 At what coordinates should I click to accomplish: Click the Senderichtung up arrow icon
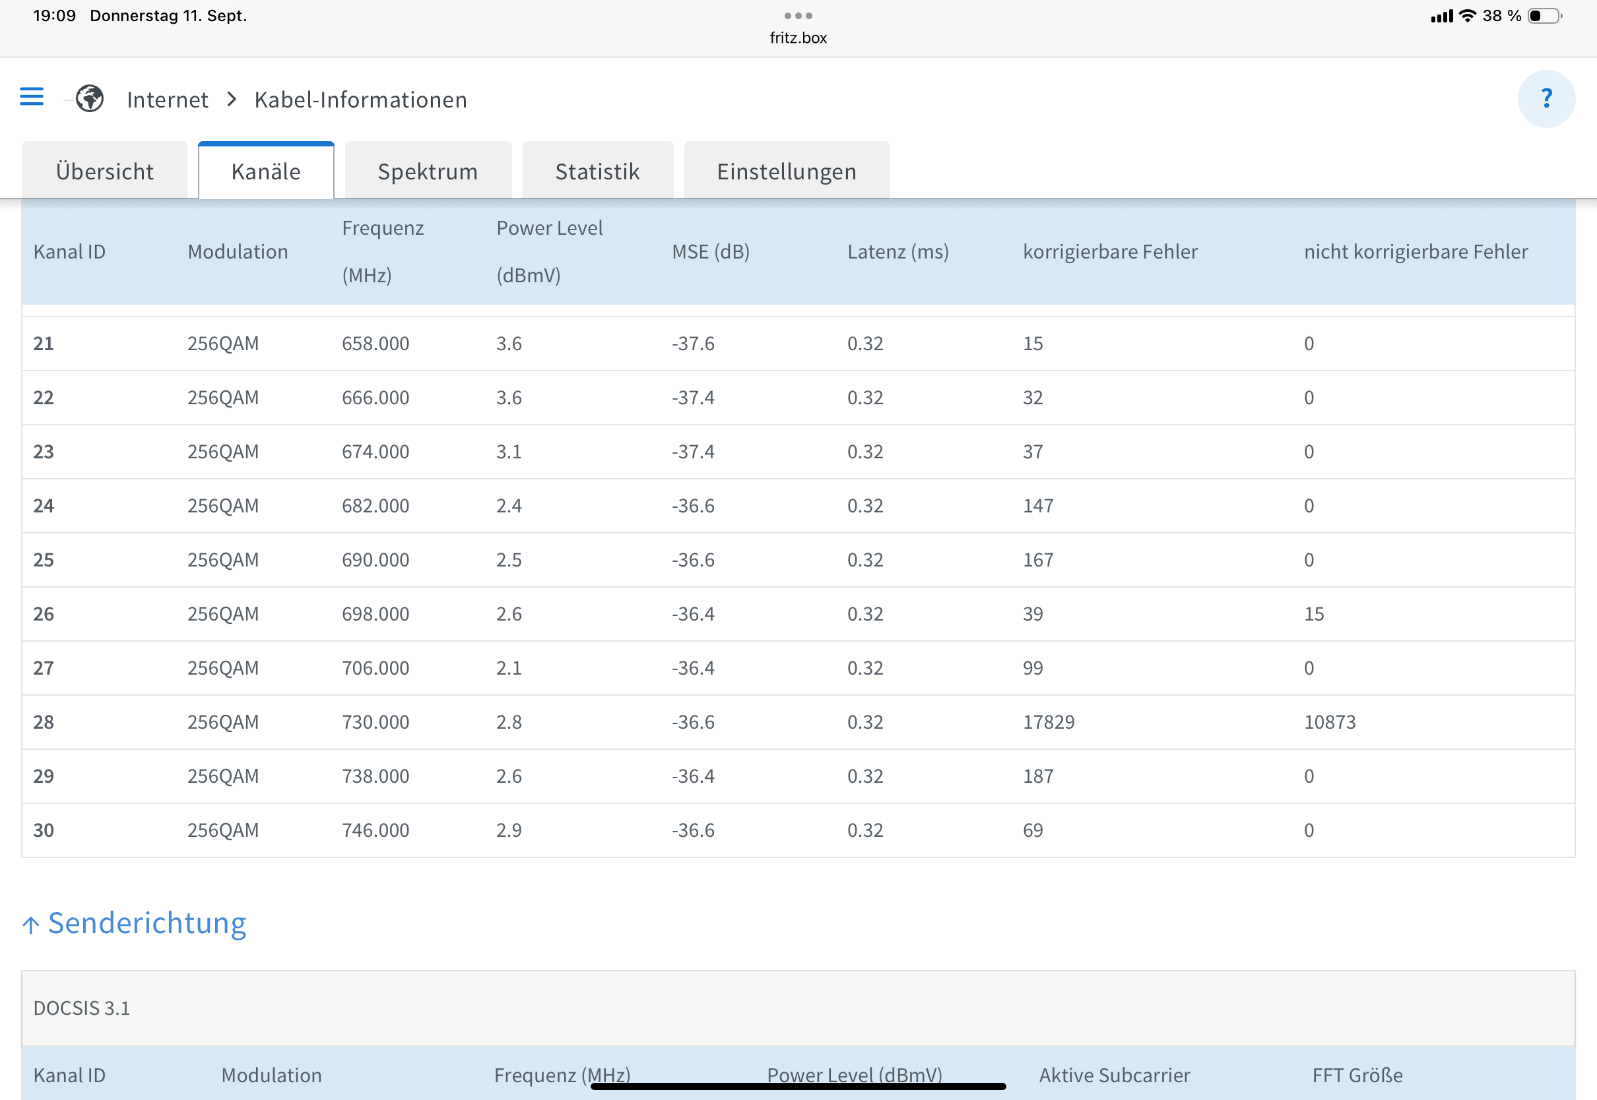[31, 924]
